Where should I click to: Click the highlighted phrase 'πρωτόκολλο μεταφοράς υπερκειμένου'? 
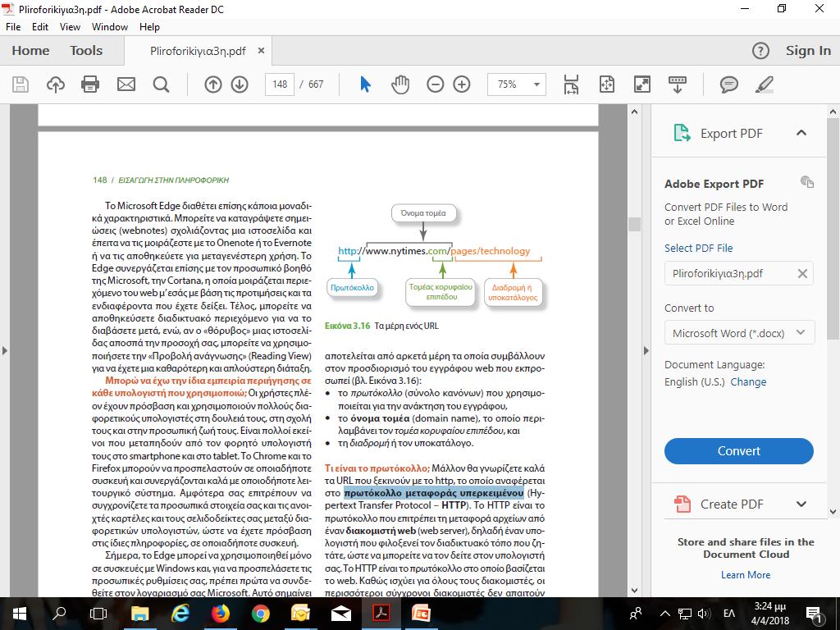(434, 493)
